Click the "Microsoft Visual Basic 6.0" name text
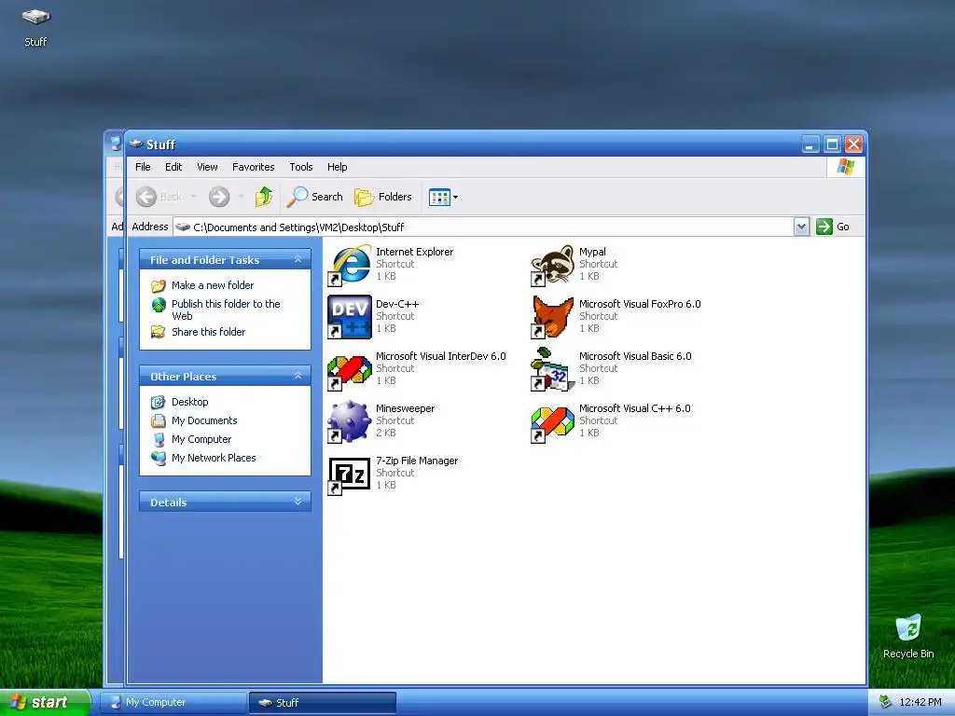Screen dimensions: 955x716 click(x=635, y=356)
